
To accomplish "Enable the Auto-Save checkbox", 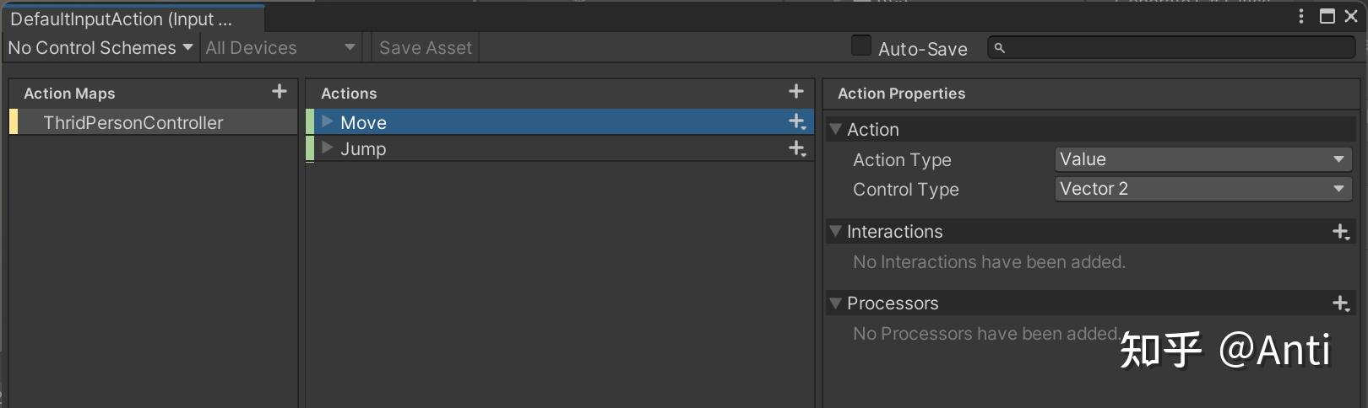I will coord(861,46).
